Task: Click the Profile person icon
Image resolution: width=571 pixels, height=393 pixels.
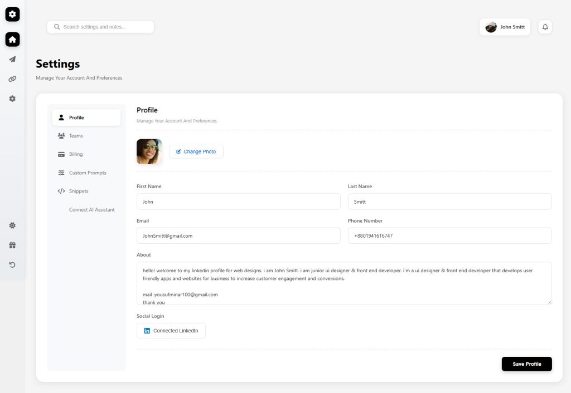Action: [61, 117]
